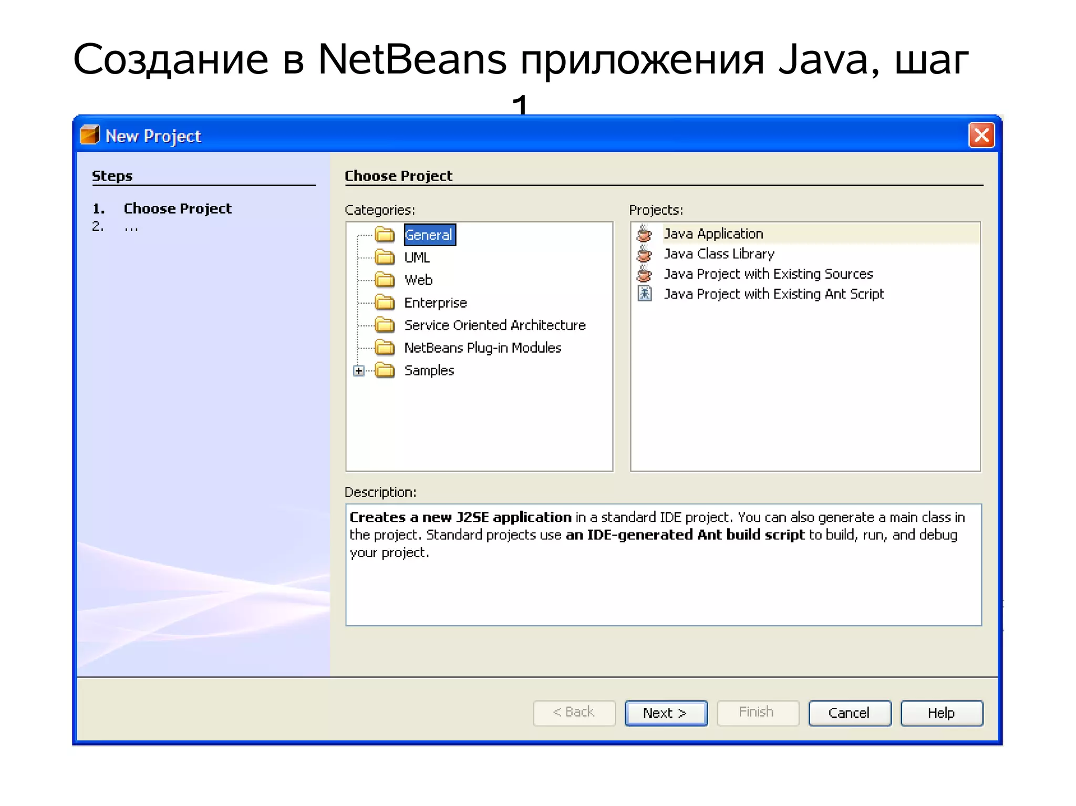Click the Java Application coffee cup icon
The image size is (1076, 806).
pos(645,233)
